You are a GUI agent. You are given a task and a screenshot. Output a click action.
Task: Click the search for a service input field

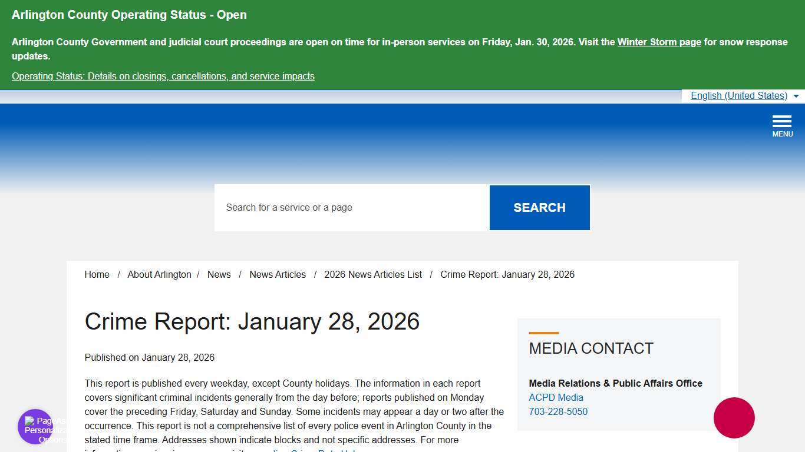352,207
